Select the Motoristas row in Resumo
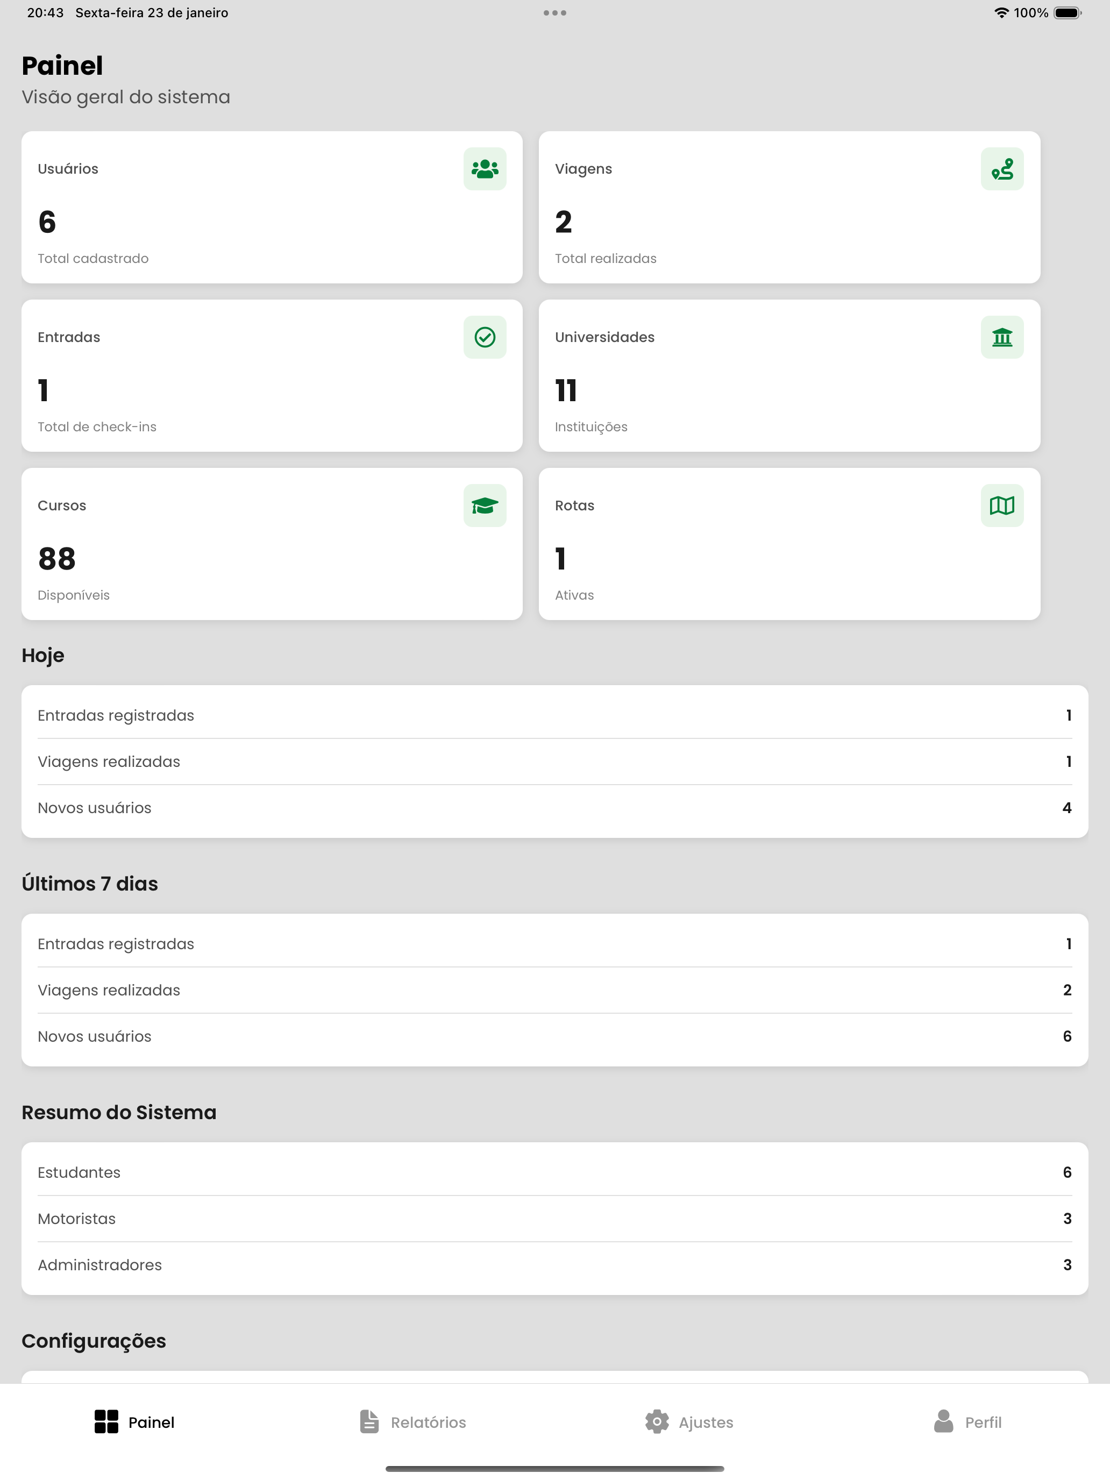Viewport: 1110px width, 1480px height. (x=554, y=1219)
